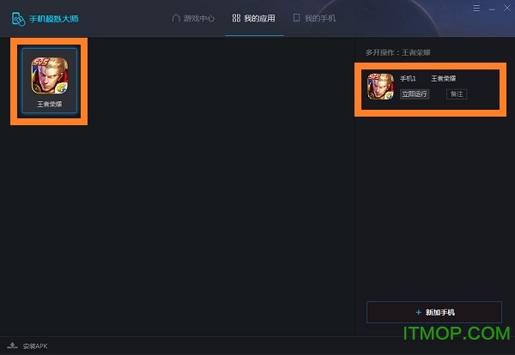The image size is (515, 355).
Task: Click the 手机模拟大师 logo icon
Action: click(18, 19)
